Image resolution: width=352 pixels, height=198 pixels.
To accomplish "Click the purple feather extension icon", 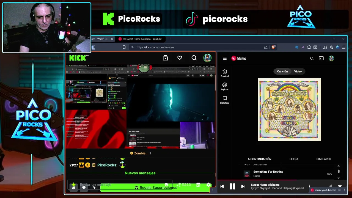I will 303,47.
